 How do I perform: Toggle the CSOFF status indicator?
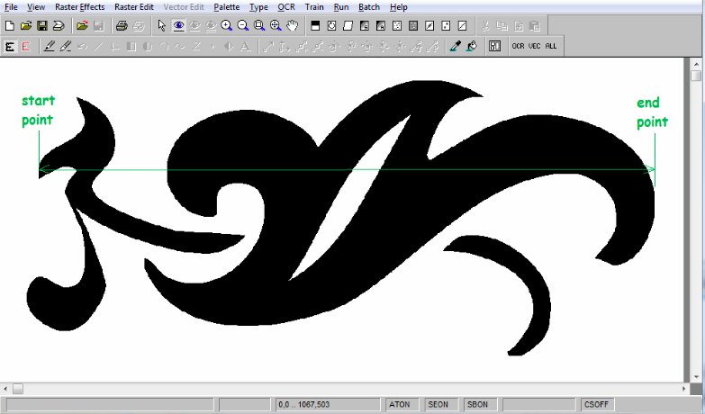point(596,405)
